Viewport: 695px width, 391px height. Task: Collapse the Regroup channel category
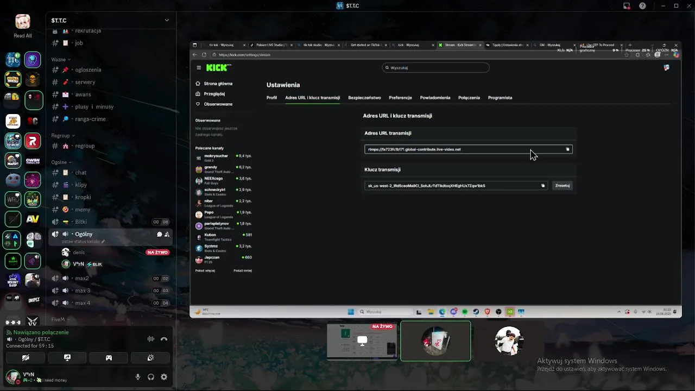[x=63, y=135]
